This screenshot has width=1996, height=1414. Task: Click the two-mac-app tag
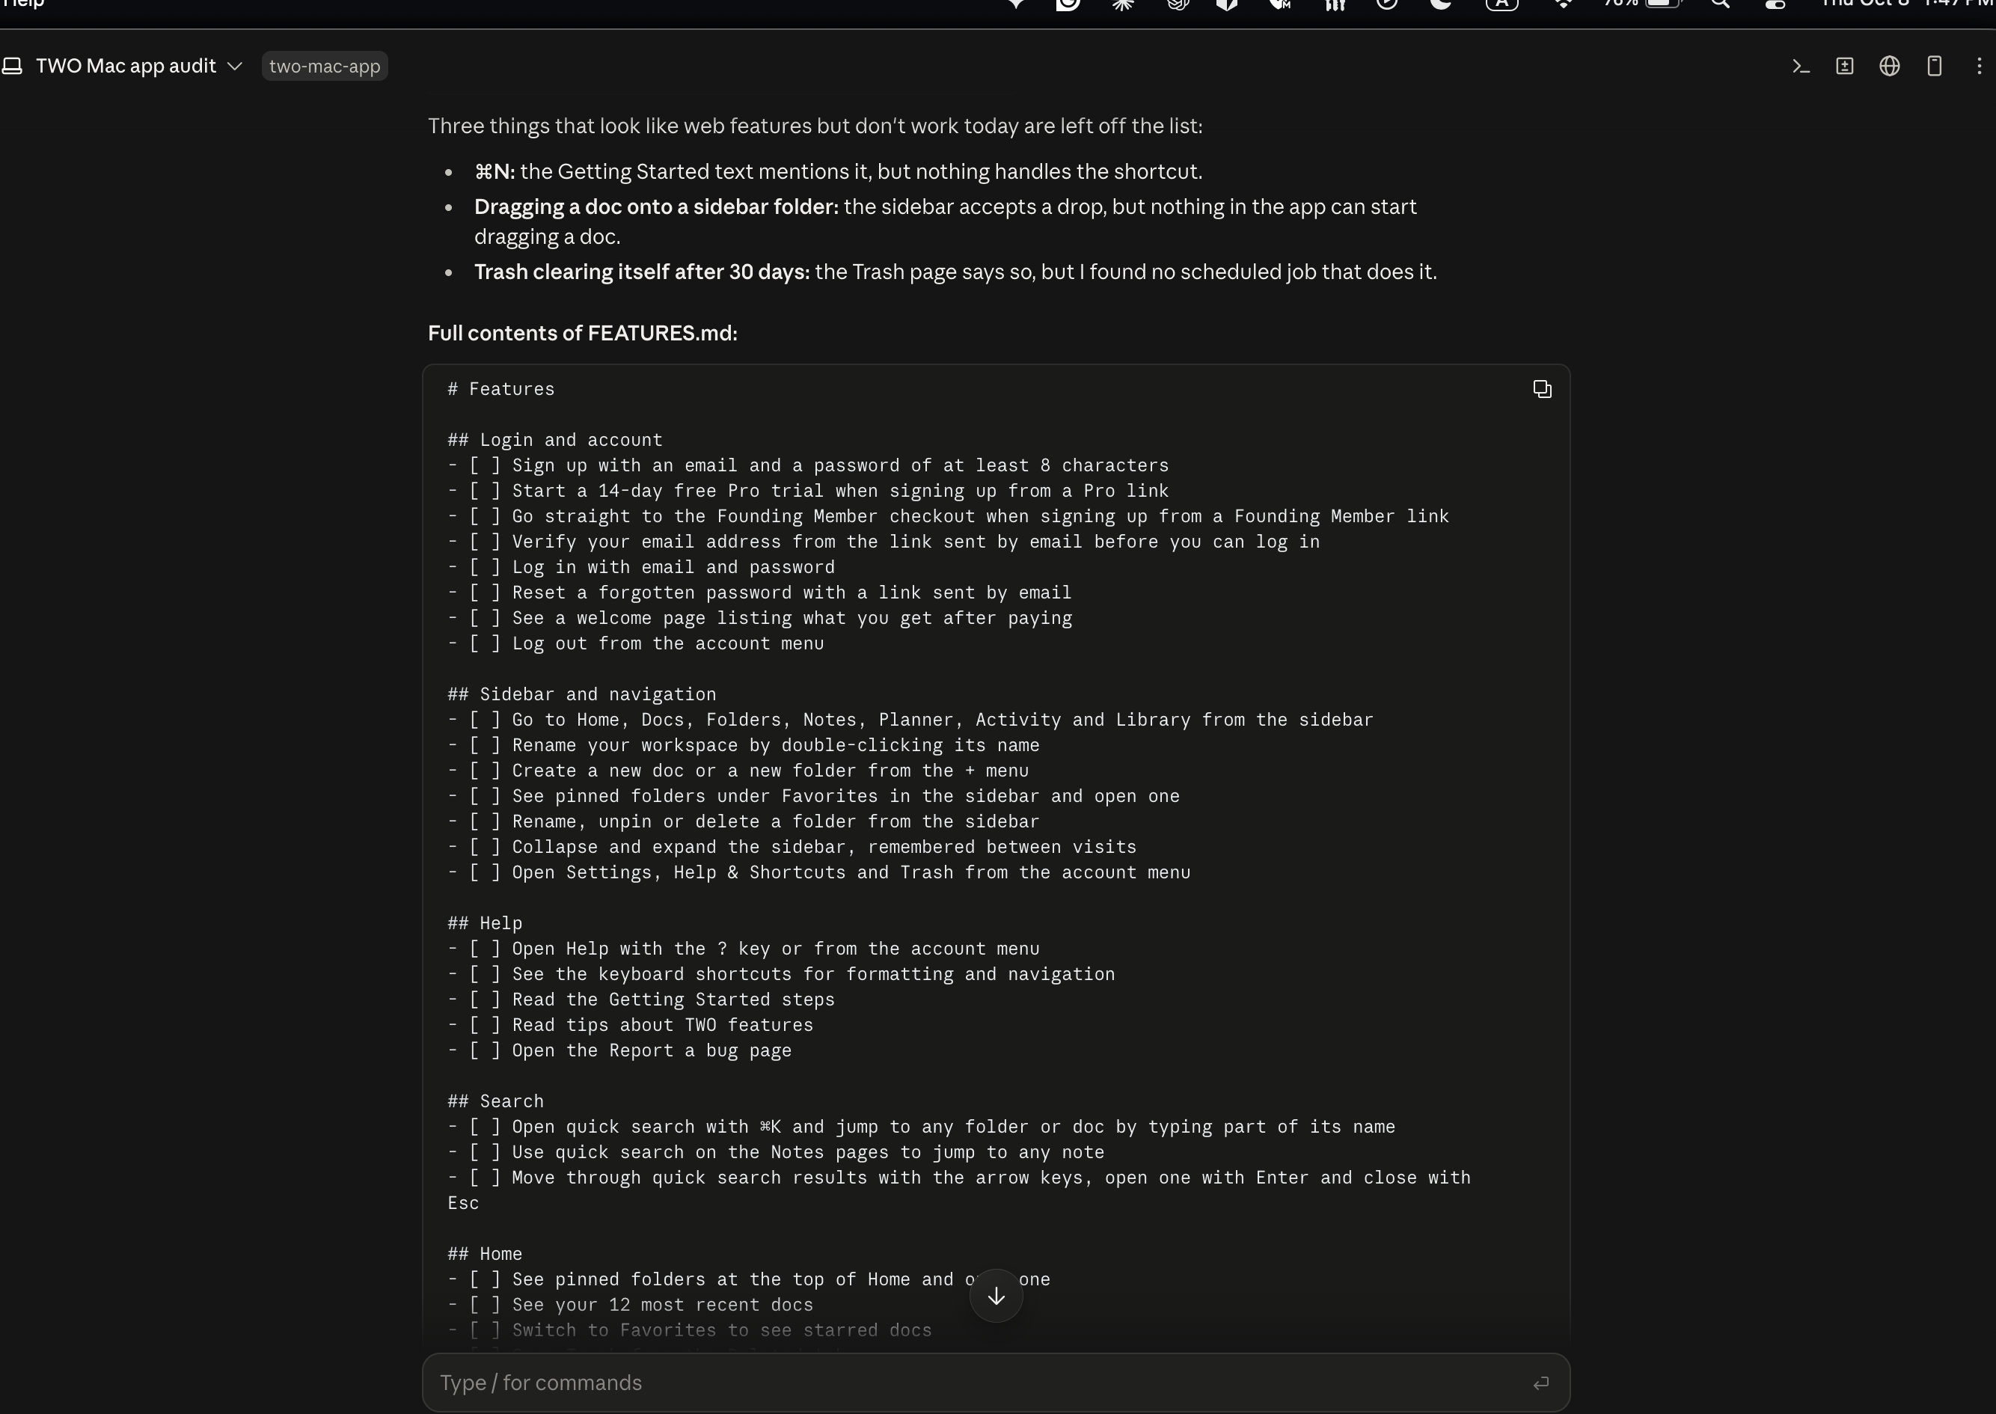[325, 66]
